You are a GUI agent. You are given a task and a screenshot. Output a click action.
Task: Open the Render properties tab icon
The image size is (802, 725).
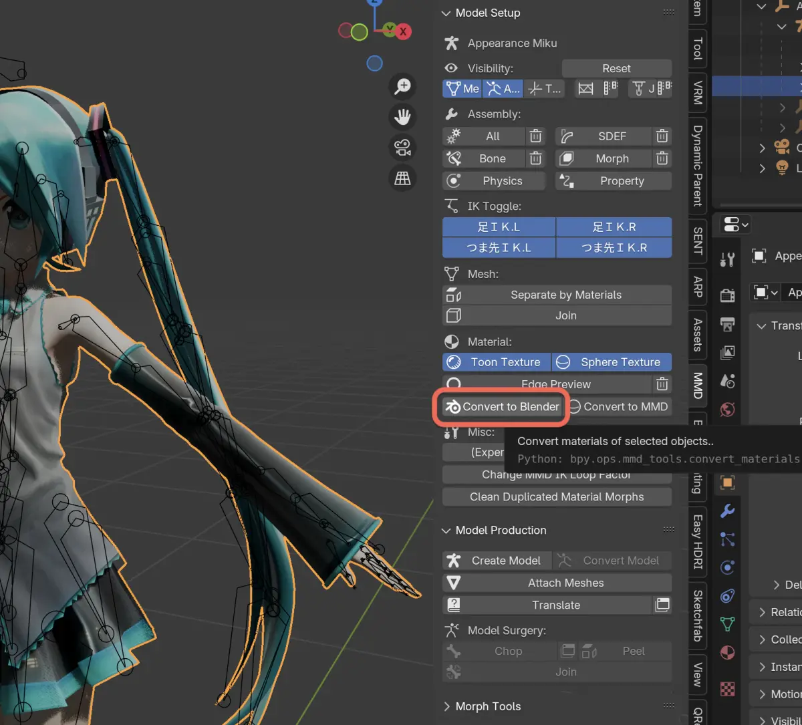click(x=728, y=295)
